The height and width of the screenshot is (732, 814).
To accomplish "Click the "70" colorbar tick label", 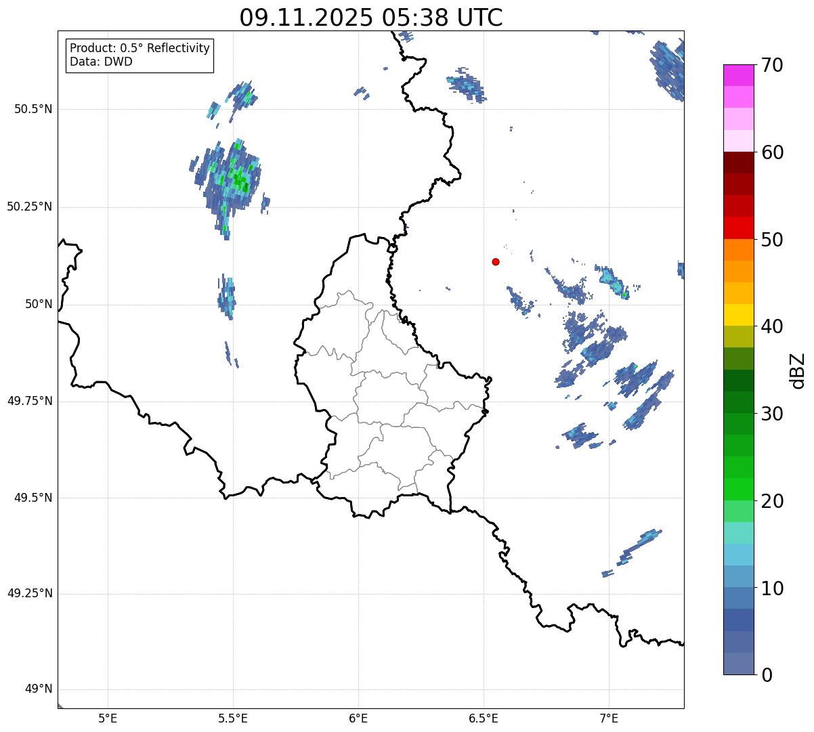I will tap(771, 65).
